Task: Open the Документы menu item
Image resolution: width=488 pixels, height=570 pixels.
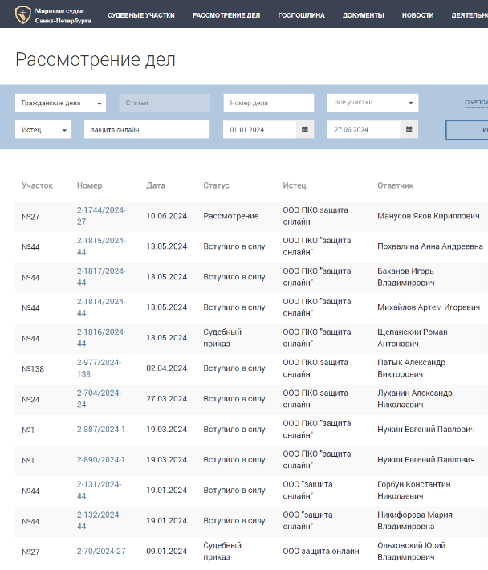Action: [363, 15]
